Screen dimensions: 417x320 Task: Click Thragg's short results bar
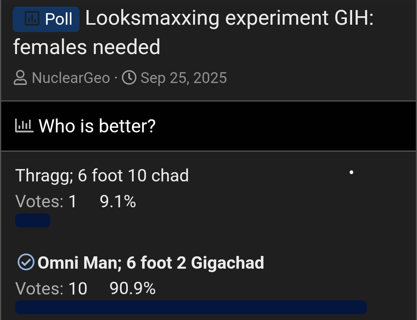32,220
